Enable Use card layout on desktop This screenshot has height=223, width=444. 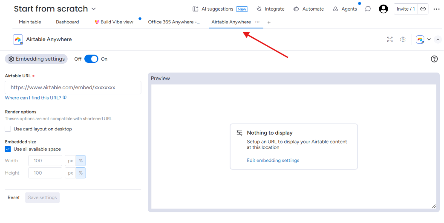click(8, 129)
